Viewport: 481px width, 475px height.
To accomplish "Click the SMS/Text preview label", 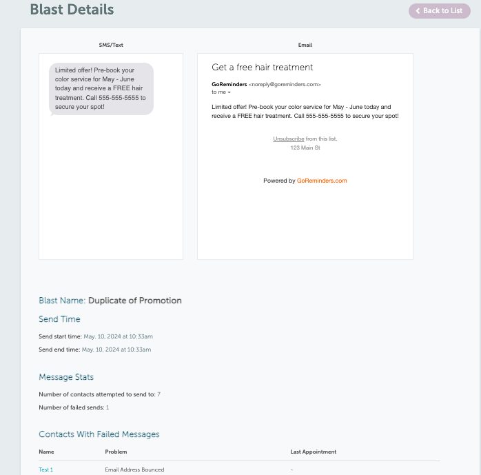I will [x=111, y=45].
